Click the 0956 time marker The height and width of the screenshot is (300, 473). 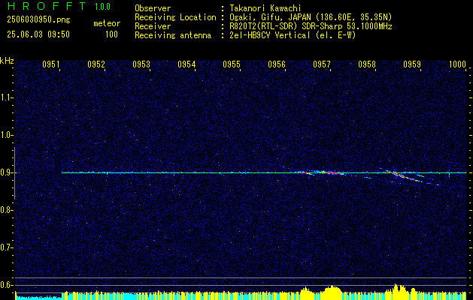pos(277,64)
